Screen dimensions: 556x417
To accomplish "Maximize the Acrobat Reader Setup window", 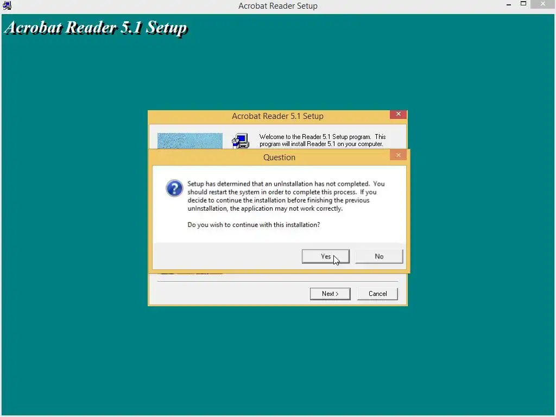I will pos(523,4).
